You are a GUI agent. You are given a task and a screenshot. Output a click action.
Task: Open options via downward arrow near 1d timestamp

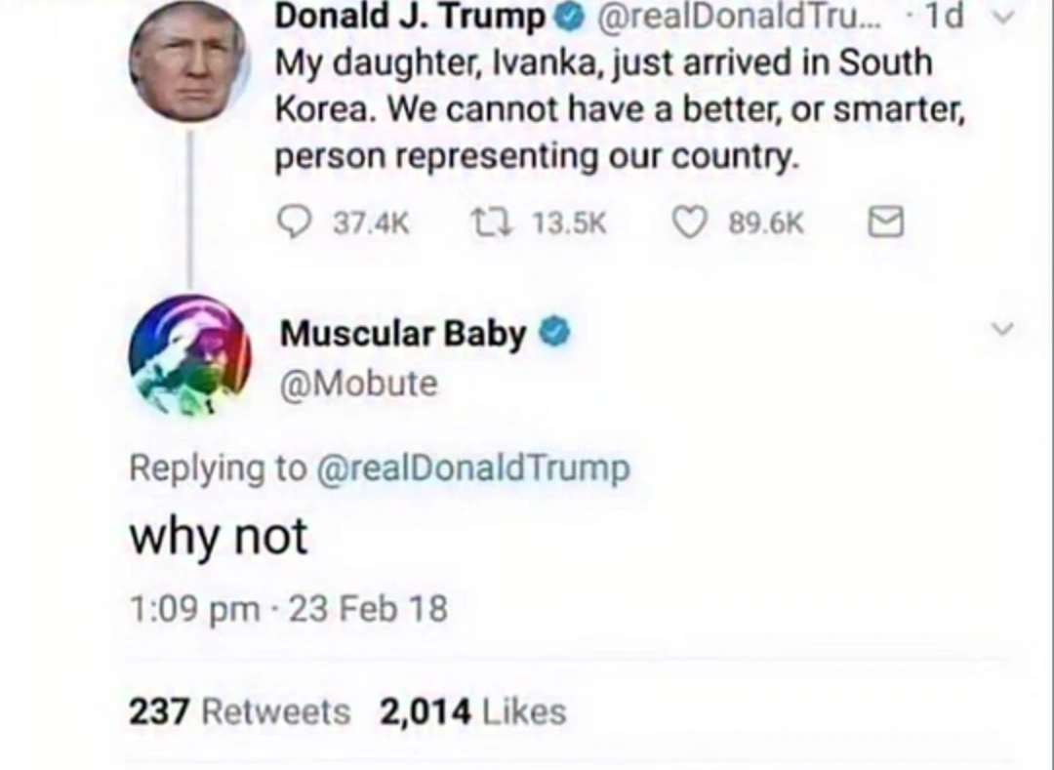point(1004,17)
